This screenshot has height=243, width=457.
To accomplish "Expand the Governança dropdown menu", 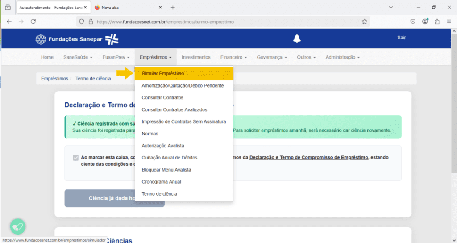I will pyautogui.click(x=272, y=57).
